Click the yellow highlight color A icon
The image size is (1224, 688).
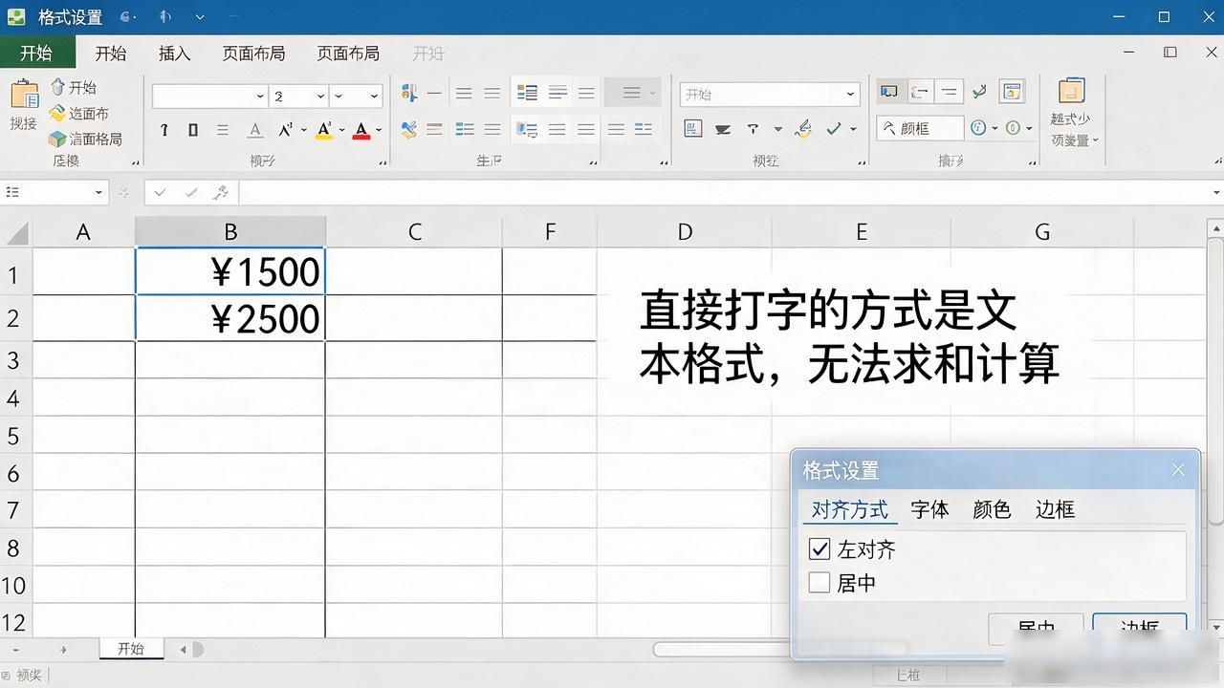(324, 130)
